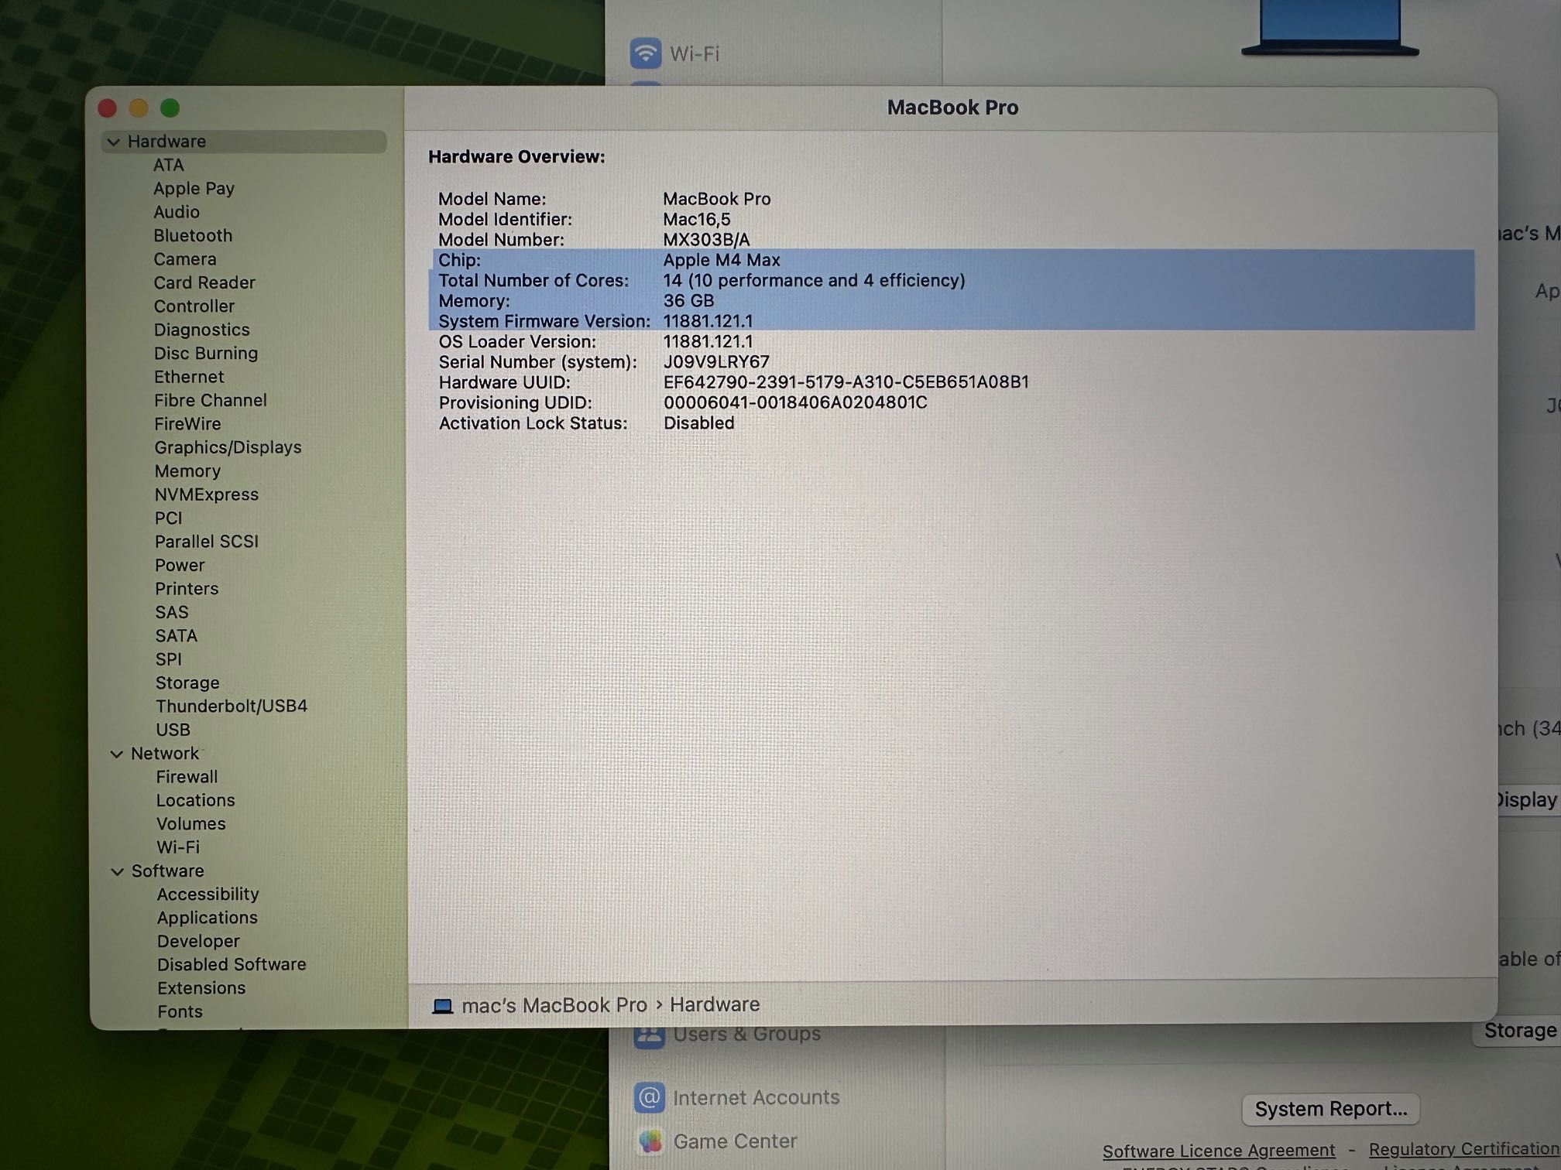This screenshot has width=1561, height=1170.
Task: Select SAS in the sidebar
Action: 172,612
